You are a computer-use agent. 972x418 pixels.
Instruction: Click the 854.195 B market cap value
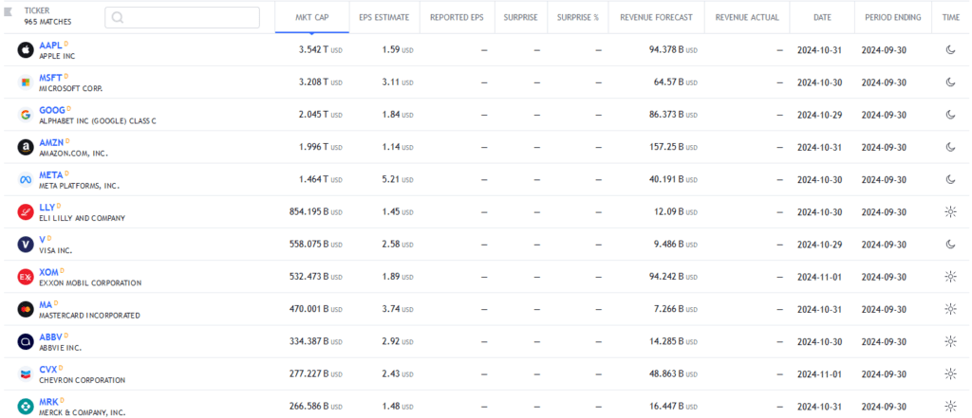315,211
